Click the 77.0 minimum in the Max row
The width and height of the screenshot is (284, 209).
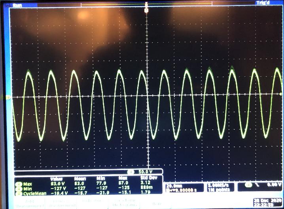pyautogui.click(x=101, y=183)
